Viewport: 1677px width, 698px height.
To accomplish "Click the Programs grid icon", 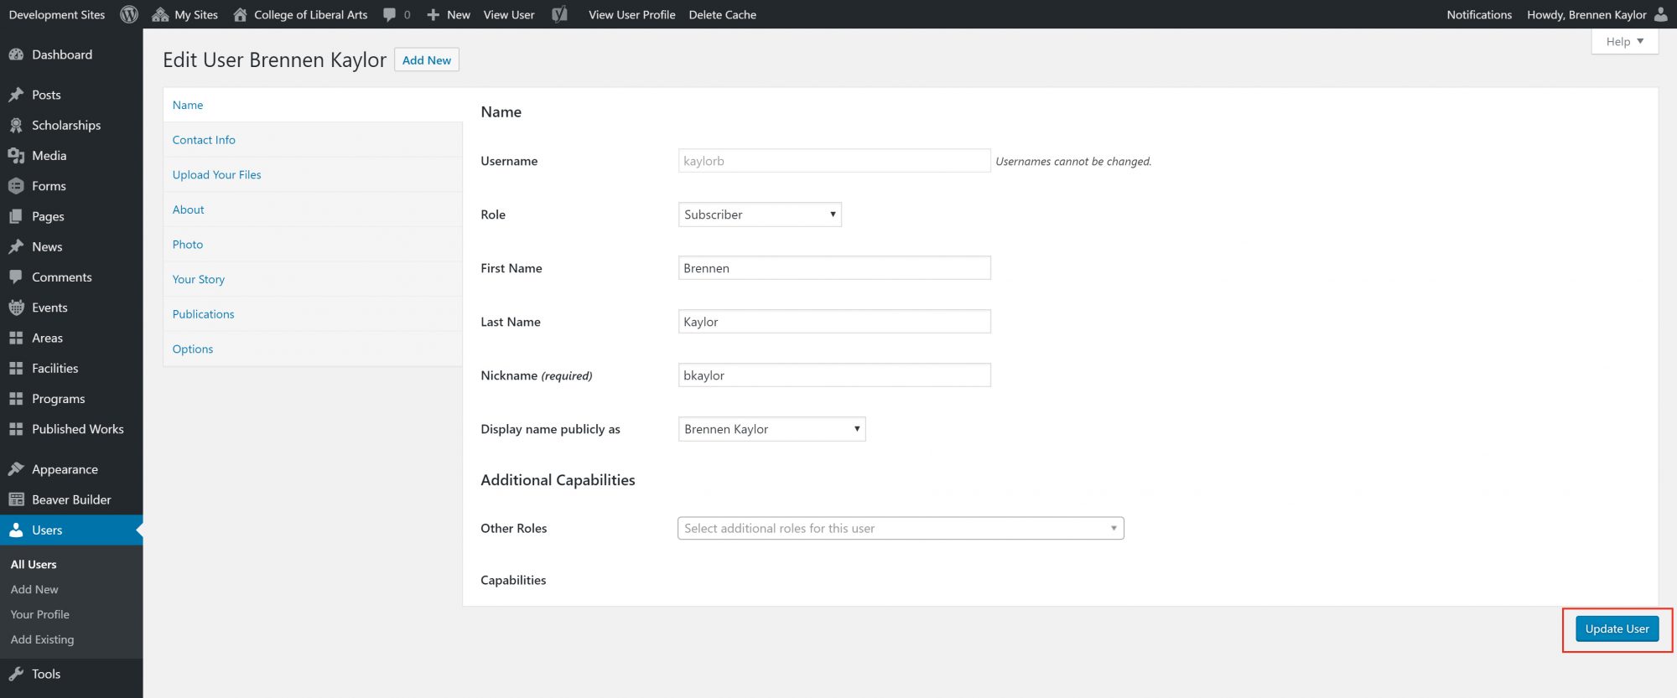I will coord(16,399).
